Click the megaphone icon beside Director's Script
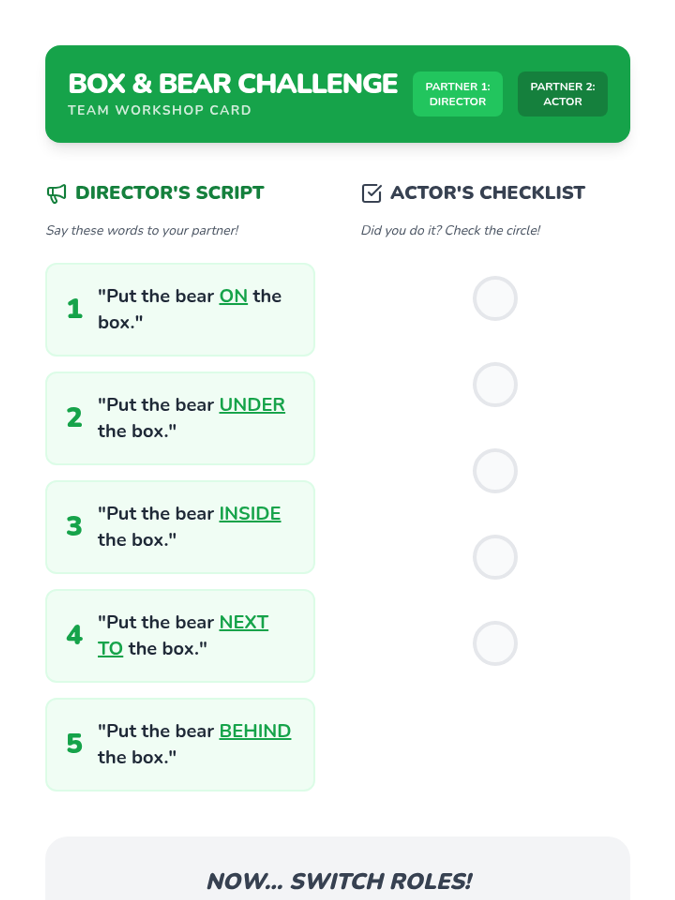 tap(57, 193)
